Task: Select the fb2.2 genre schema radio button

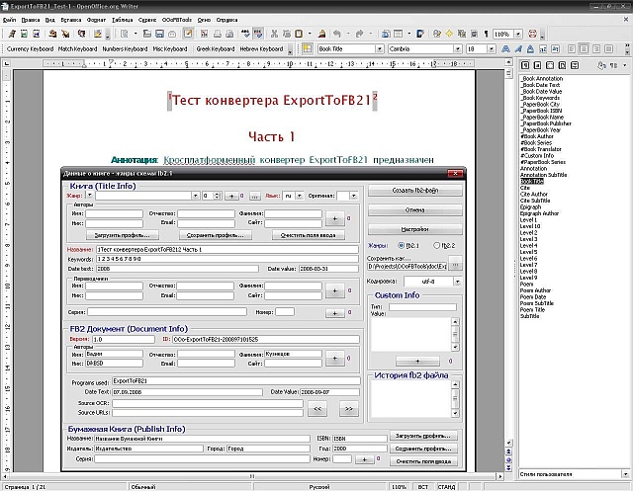Action: point(438,246)
